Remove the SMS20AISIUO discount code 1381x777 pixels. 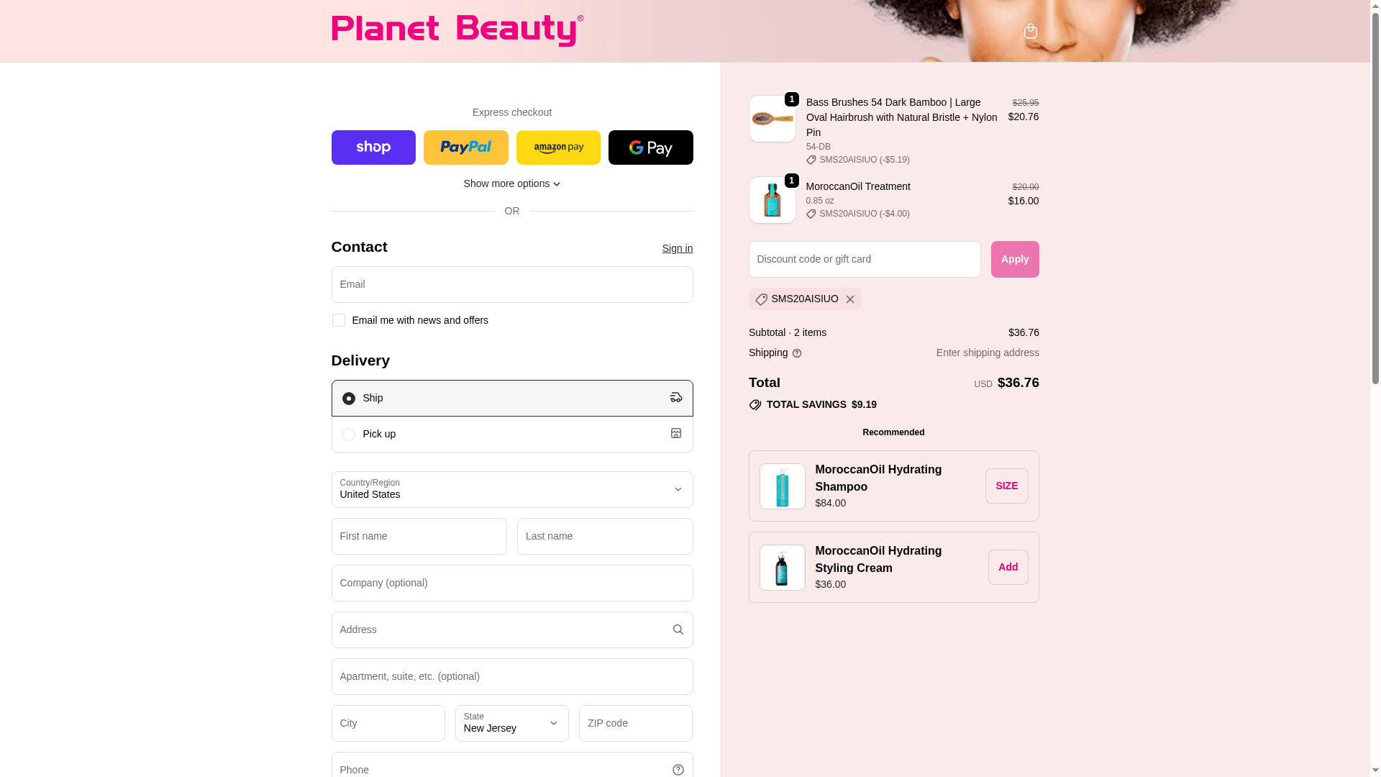pos(850,299)
